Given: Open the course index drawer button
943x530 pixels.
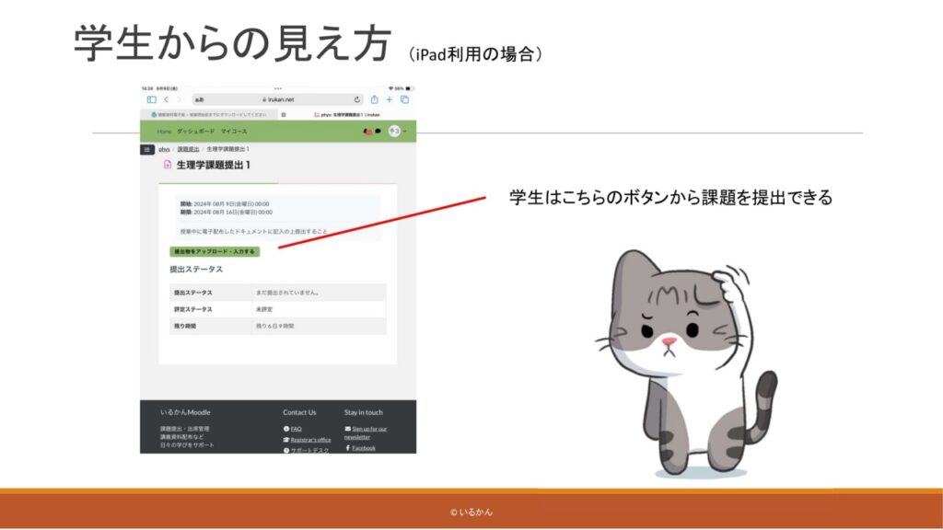Looking at the screenshot, I should coord(147,149).
